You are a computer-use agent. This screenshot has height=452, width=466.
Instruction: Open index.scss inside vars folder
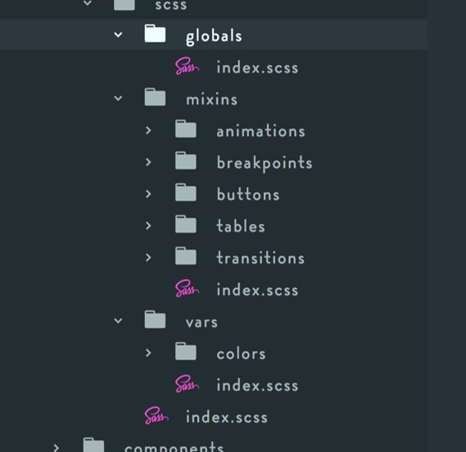pos(257,386)
